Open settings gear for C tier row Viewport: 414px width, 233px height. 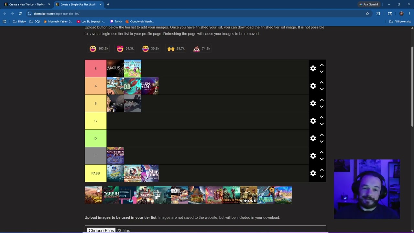point(313,121)
